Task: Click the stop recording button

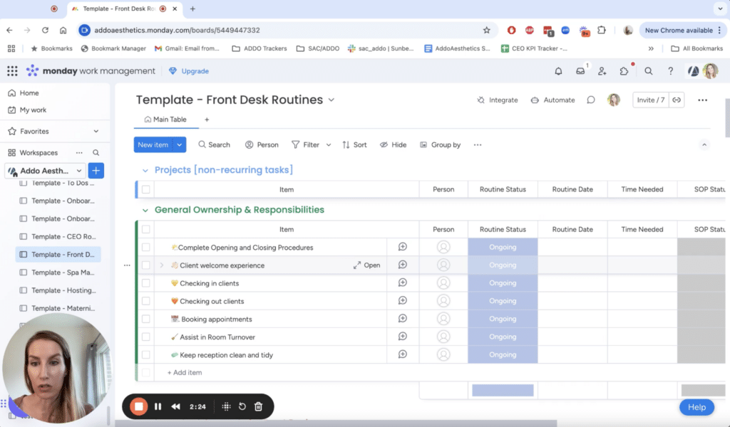Action: [x=139, y=406]
